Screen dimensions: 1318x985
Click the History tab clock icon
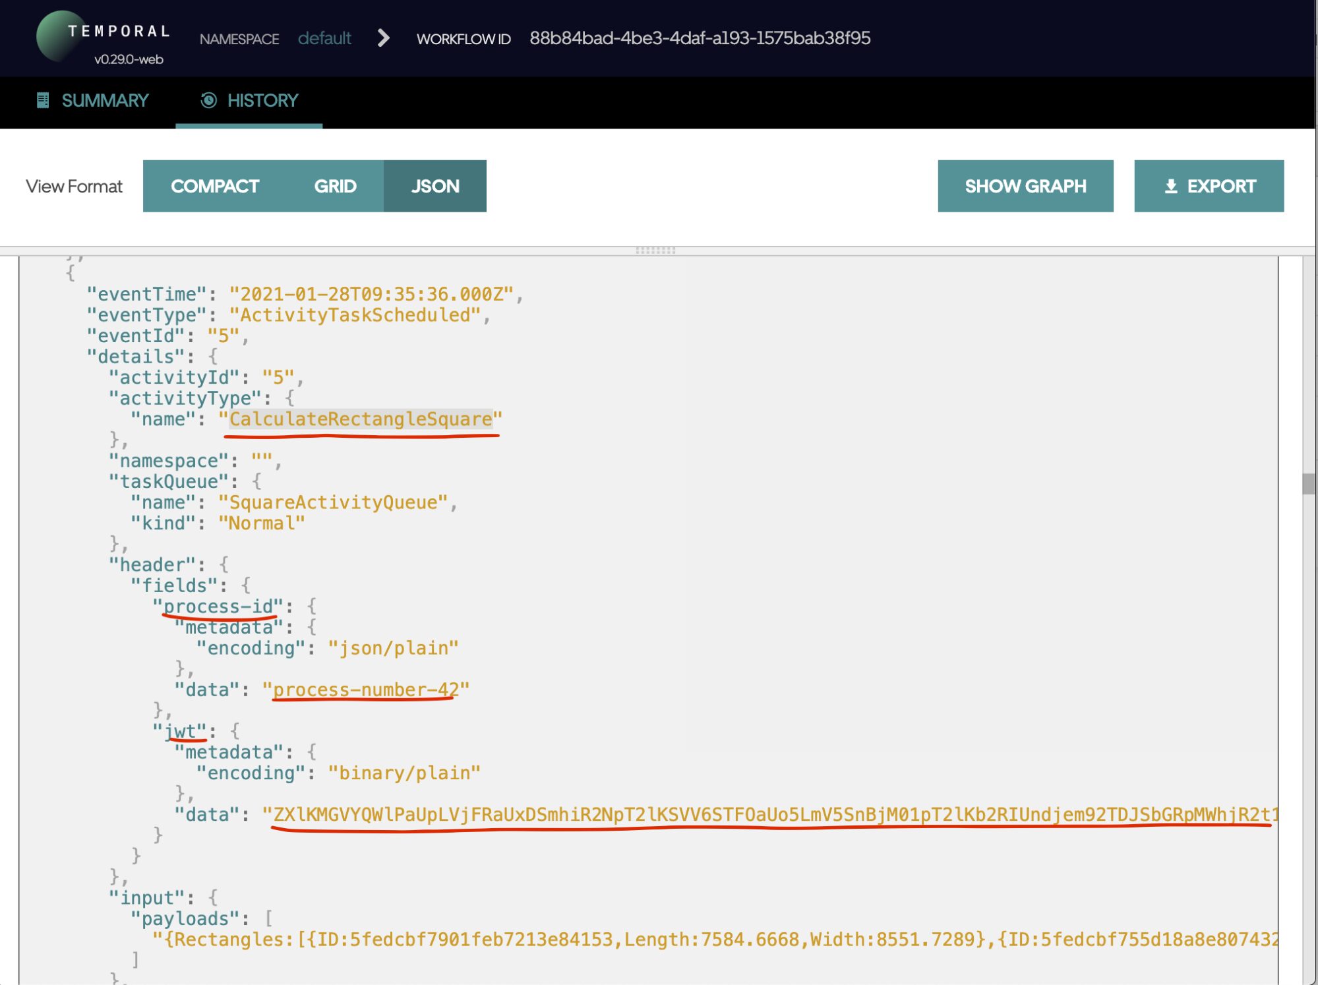[x=208, y=100]
